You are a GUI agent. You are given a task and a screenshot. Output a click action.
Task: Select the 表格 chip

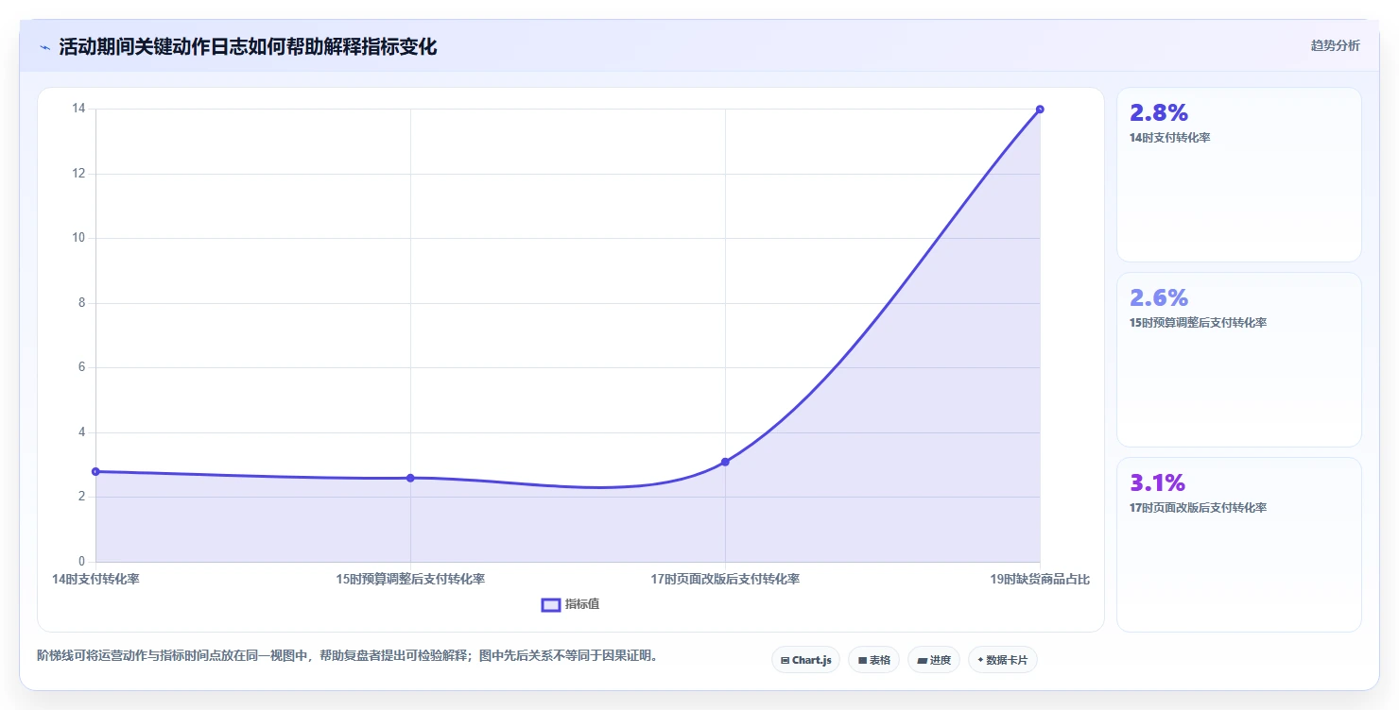tap(873, 660)
